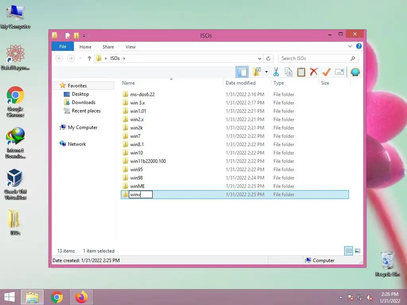407x305 pixels.
Task: Switch to Details view button
Action: coord(349,251)
